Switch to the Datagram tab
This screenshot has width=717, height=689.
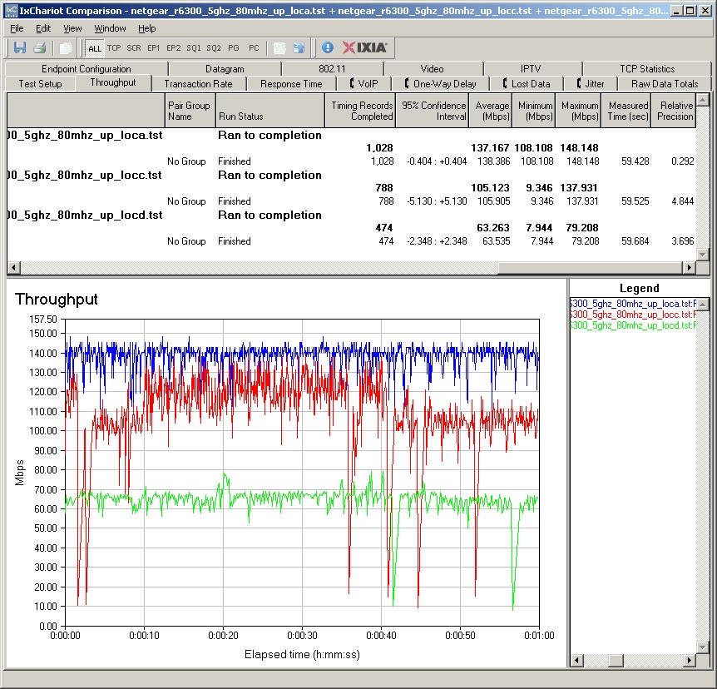[225, 68]
